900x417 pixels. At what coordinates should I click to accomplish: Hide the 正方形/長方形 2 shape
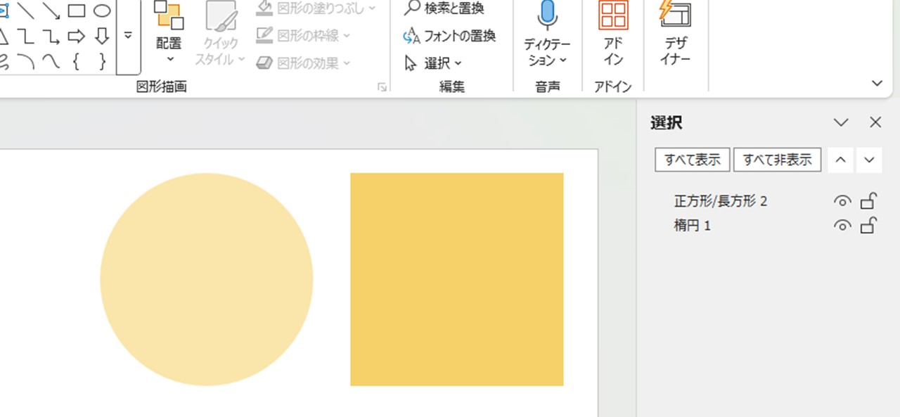coord(842,201)
